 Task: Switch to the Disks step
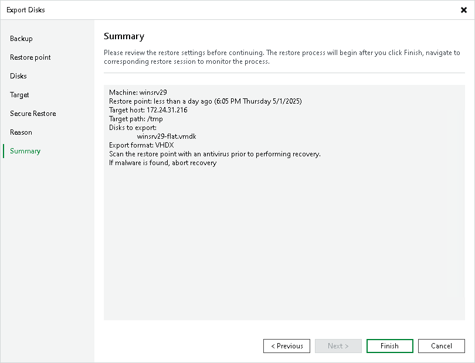coord(19,76)
